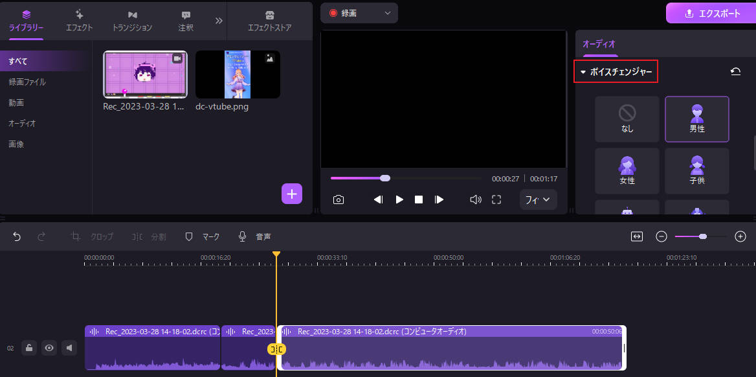Open 録画 dropdown
This screenshot has height=377, width=756.
359,13
